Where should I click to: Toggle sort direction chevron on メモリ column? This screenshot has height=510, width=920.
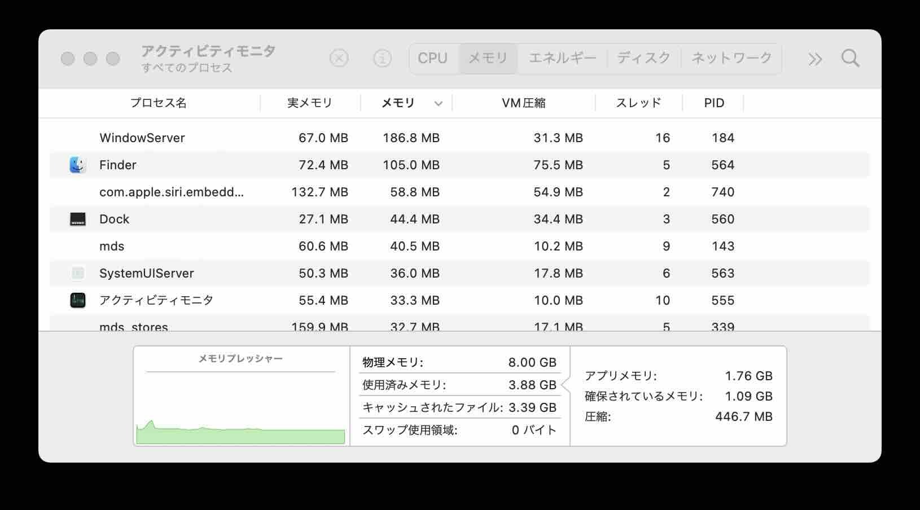coord(439,103)
